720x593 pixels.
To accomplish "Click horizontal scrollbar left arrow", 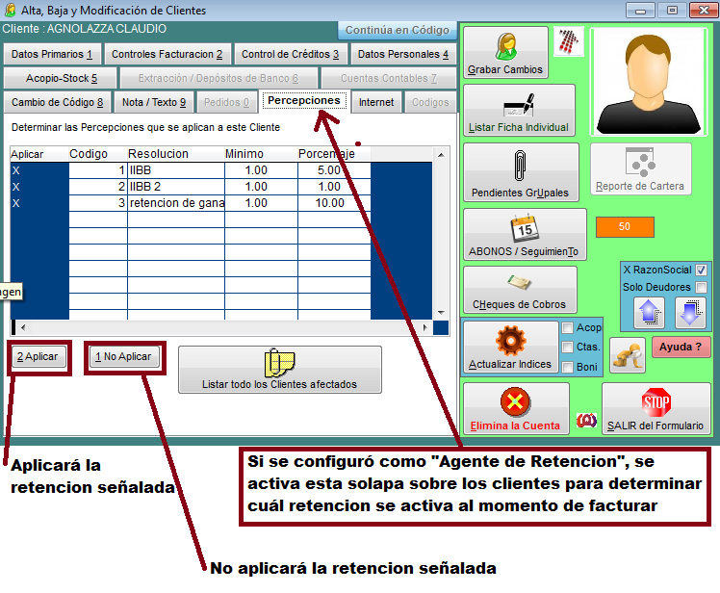I will coord(23,327).
